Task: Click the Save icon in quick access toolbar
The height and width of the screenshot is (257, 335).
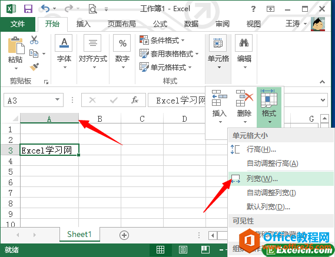Action: click(28, 9)
